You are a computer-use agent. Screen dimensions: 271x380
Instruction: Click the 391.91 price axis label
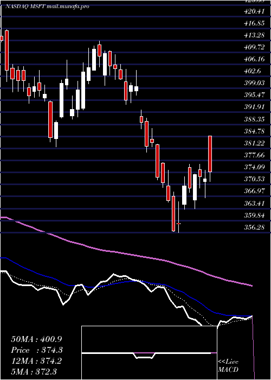click(255, 107)
